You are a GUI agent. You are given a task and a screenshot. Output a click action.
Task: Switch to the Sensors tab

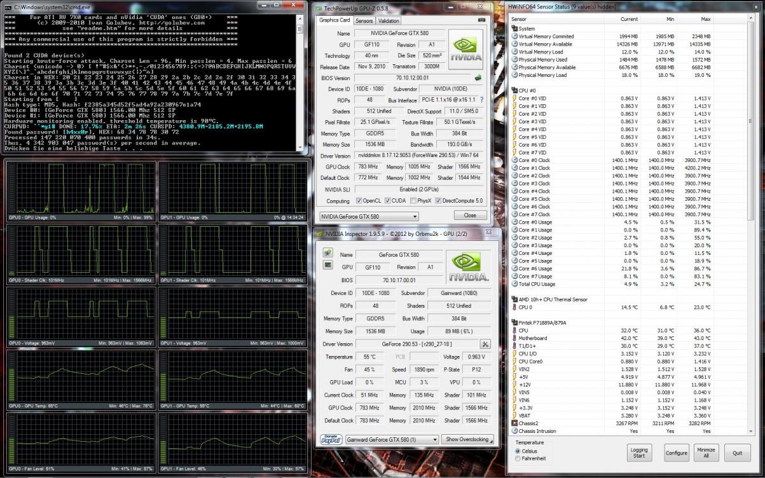[x=364, y=20]
